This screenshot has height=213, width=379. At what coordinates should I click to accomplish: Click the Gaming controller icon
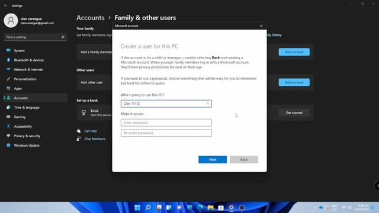click(x=8, y=117)
